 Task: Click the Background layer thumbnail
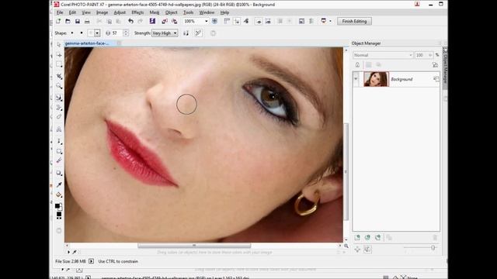click(376, 79)
